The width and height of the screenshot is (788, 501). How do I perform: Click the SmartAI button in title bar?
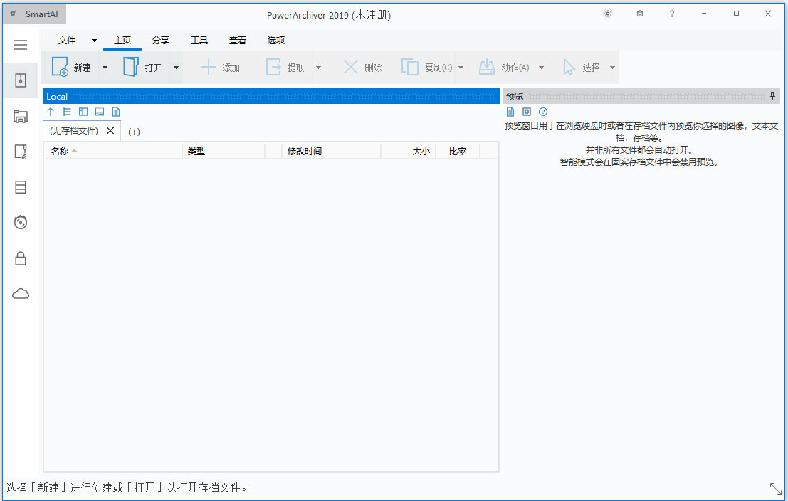(35, 14)
